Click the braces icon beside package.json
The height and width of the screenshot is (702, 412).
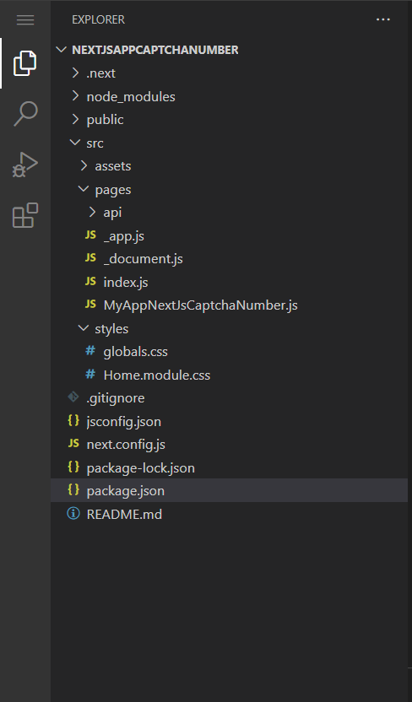coord(73,489)
